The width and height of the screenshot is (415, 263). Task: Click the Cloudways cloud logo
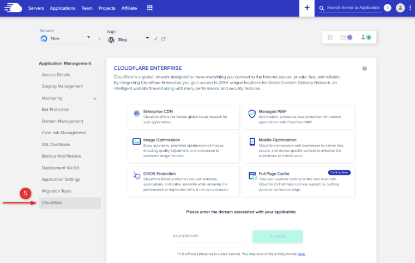(14, 8)
